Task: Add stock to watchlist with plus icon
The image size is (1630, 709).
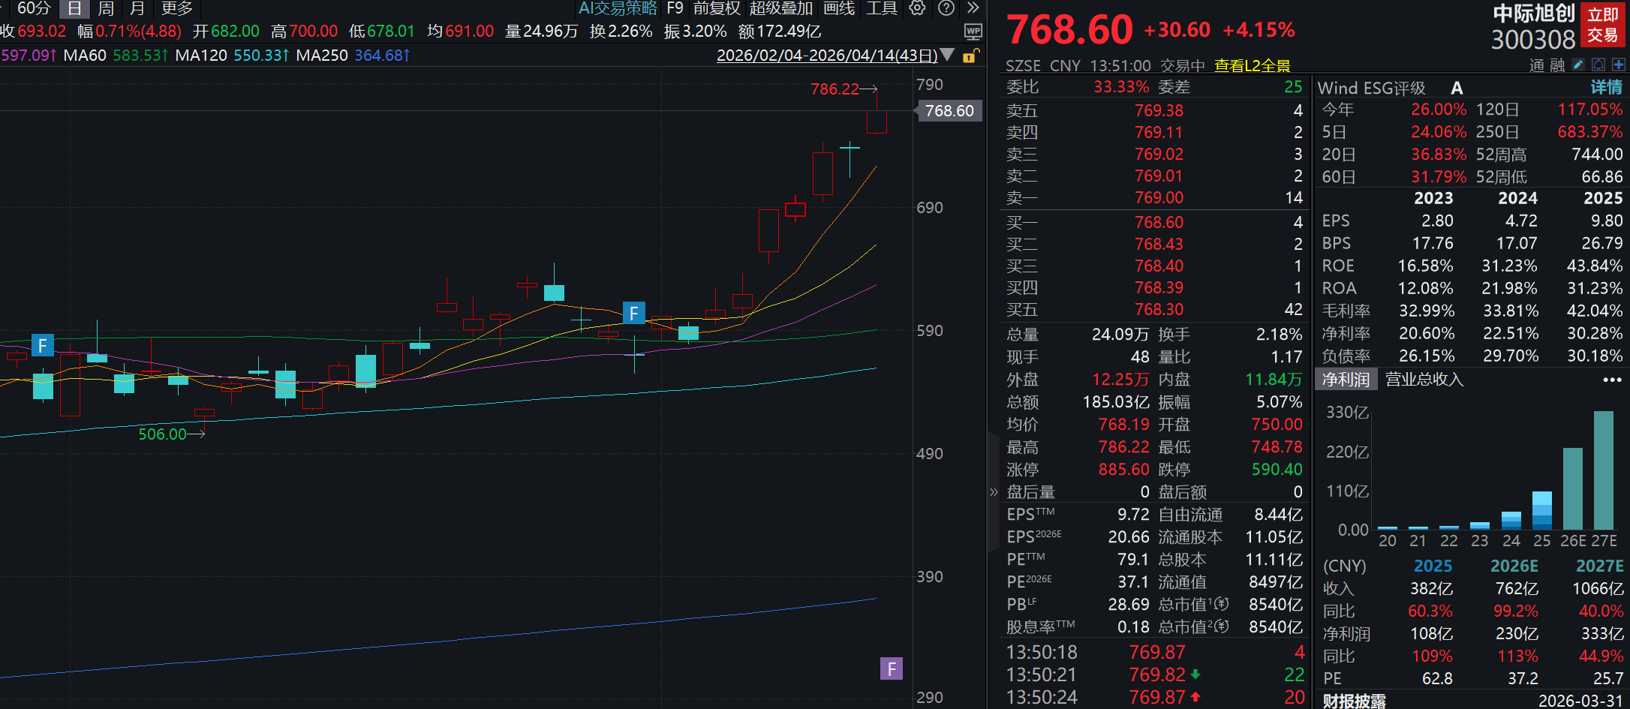Action: pyautogui.click(x=1619, y=65)
